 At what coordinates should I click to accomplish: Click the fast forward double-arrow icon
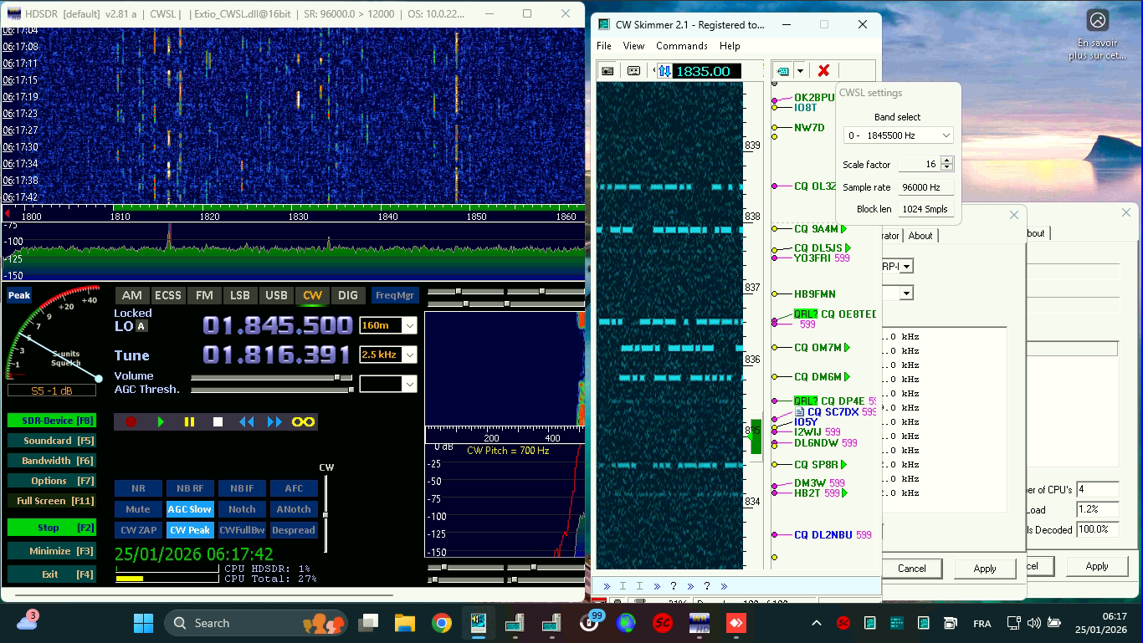pyautogui.click(x=274, y=422)
